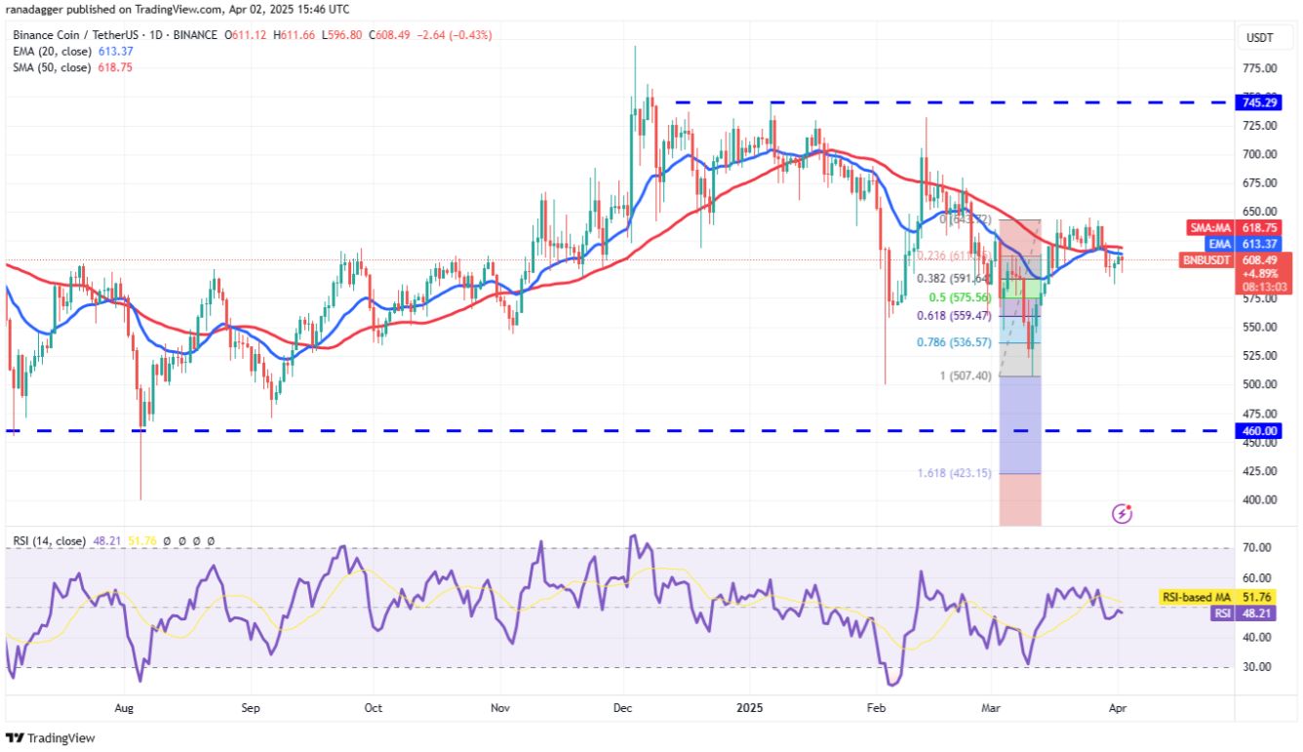1303x752 pixels.
Task: Click the Apr label on time axis
Action: (x=1118, y=710)
